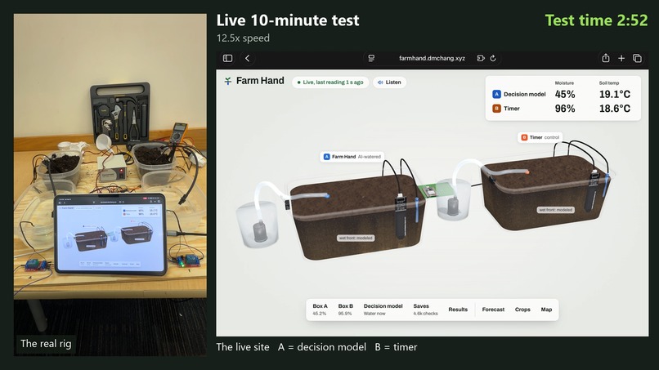
Task: Click the Test time 2:52 readout
Action: (596, 20)
